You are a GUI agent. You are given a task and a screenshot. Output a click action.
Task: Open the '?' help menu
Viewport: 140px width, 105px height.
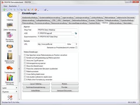coord(19,6)
